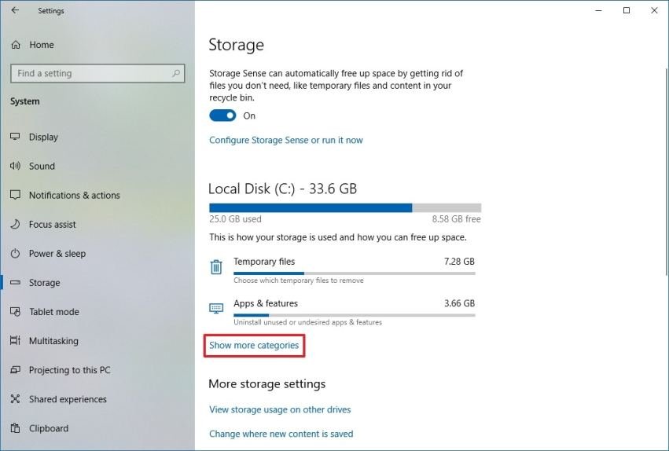The image size is (669, 451).
Task: Open View storage usage on other drives
Action: 280,410
